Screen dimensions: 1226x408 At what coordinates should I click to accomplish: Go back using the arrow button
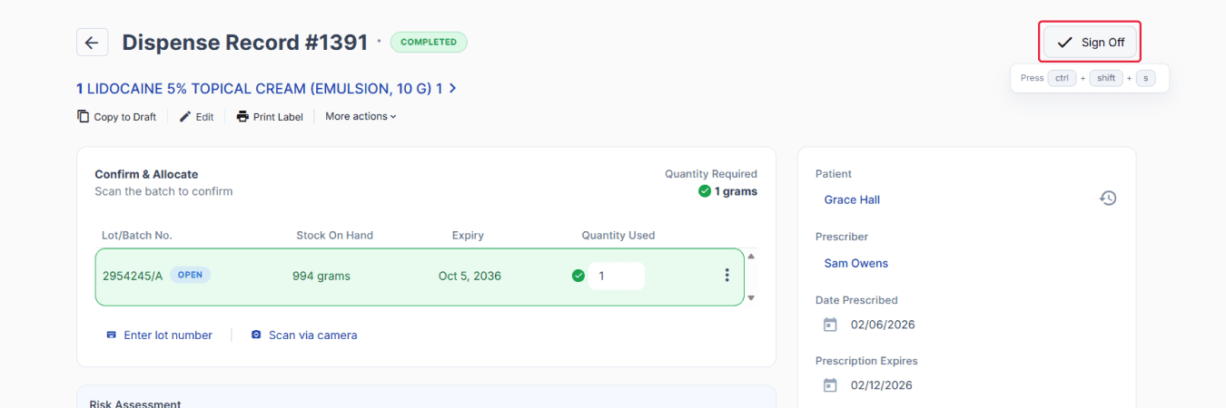tap(93, 43)
